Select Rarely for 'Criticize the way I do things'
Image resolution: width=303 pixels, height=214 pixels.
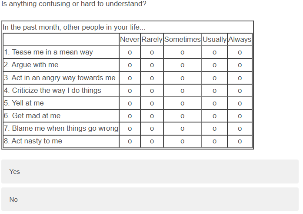point(152,91)
